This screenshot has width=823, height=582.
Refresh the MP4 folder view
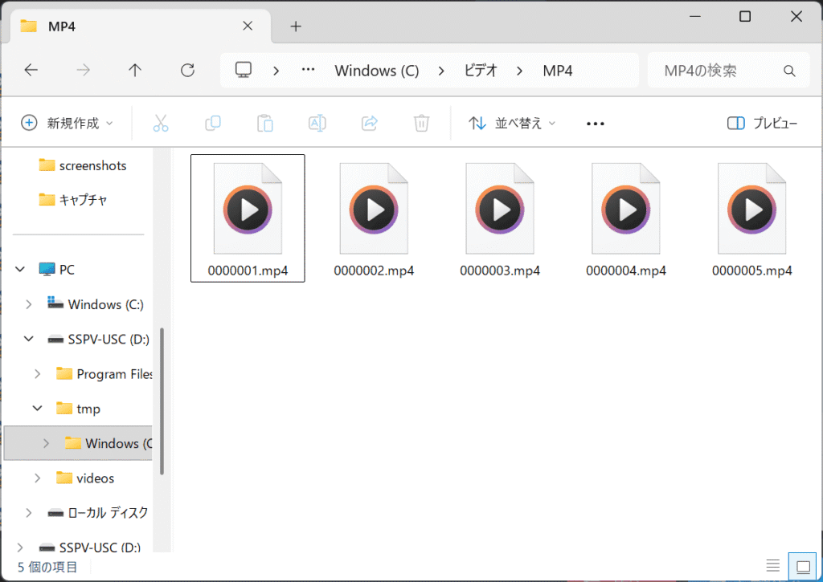click(187, 71)
